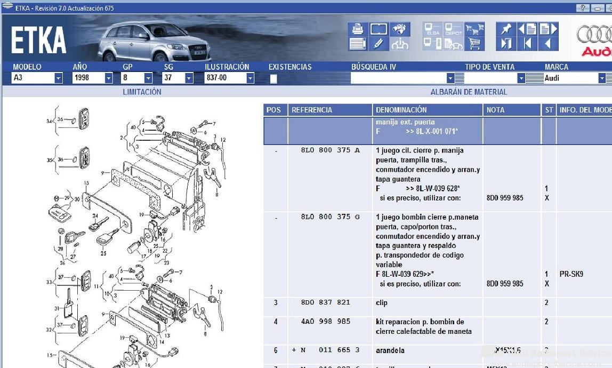
Task: Click REFERENCIA column header
Action: [330, 110]
